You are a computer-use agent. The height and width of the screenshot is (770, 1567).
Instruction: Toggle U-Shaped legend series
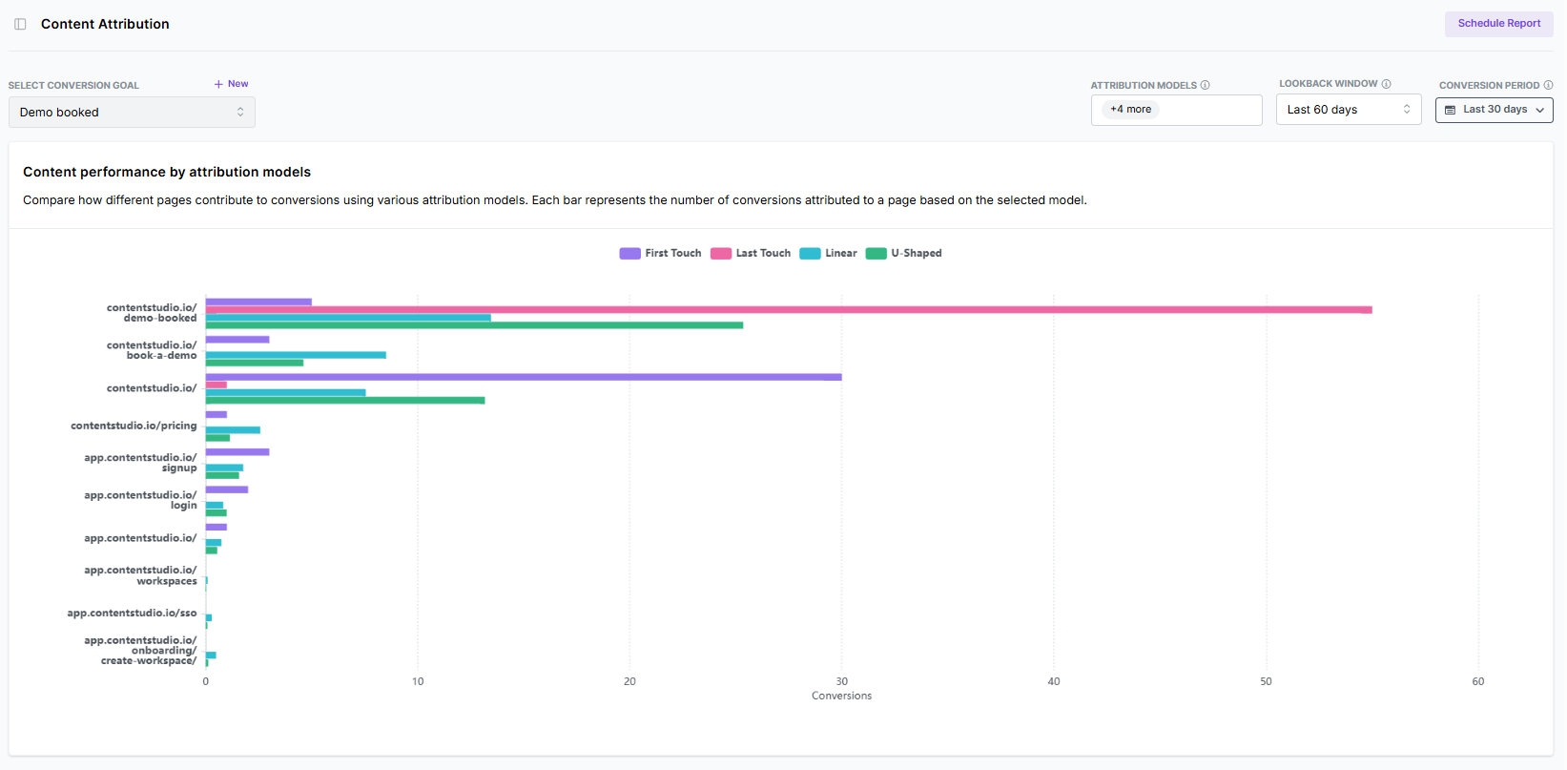[x=903, y=254]
